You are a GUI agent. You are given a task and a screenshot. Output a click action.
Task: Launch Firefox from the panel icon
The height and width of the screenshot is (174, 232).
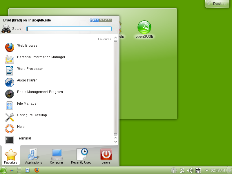37,170
